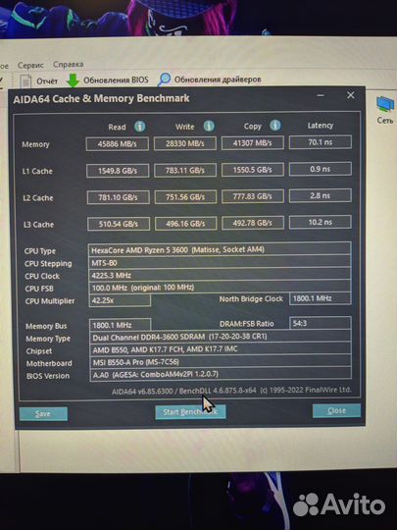Click the AIDA64 Cache & Memory Benchmark title
397x530 pixels.
click(101, 99)
